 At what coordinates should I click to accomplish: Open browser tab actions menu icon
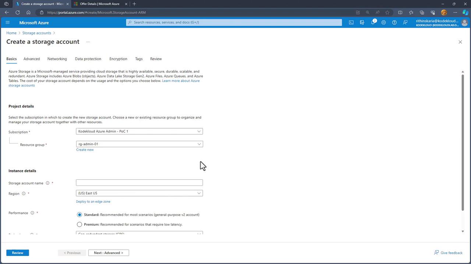[6, 4]
